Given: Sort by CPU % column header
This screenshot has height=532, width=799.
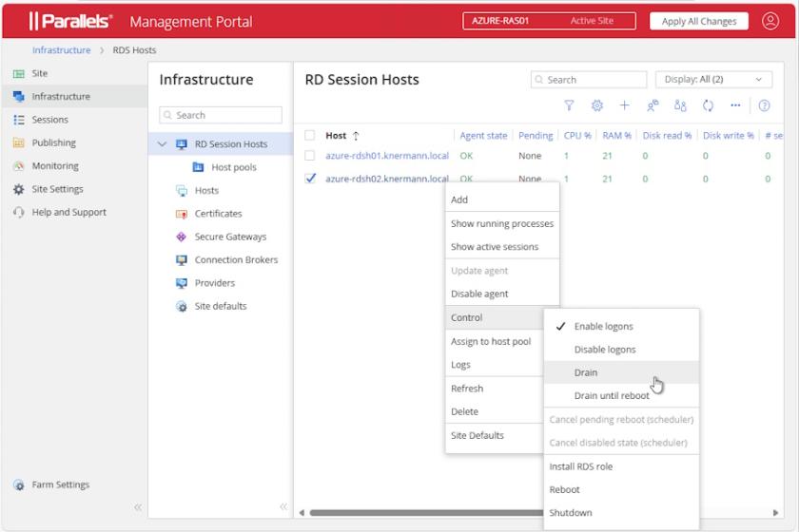Looking at the screenshot, I should tap(577, 136).
